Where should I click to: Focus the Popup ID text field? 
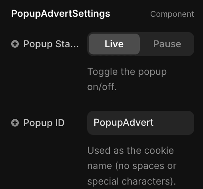[x=141, y=123]
